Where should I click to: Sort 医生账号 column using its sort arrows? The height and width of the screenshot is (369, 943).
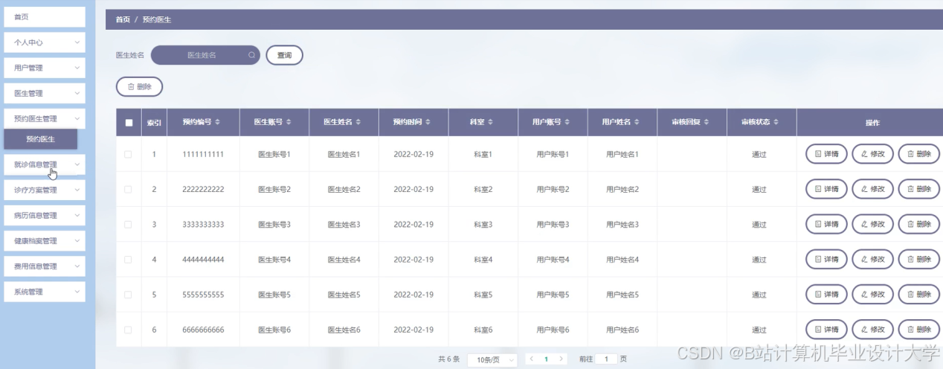[289, 122]
